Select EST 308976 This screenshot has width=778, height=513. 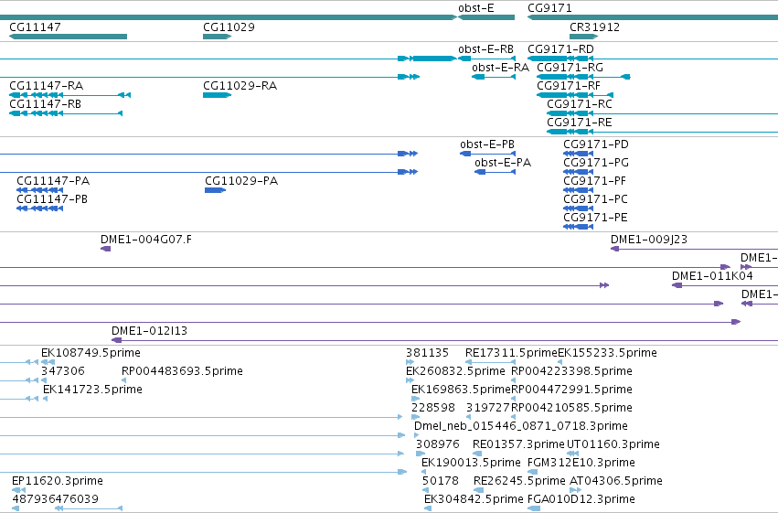tap(421, 454)
